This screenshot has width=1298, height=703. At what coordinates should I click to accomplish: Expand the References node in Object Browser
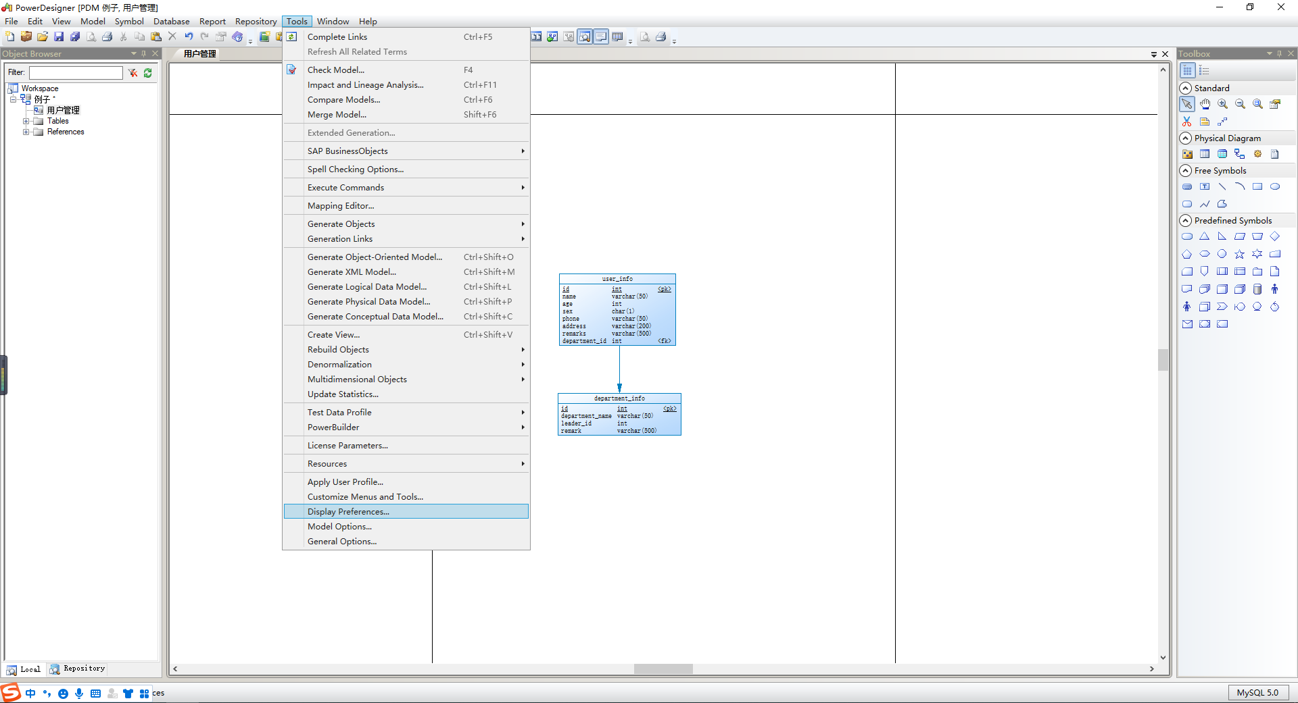pyautogui.click(x=27, y=132)
